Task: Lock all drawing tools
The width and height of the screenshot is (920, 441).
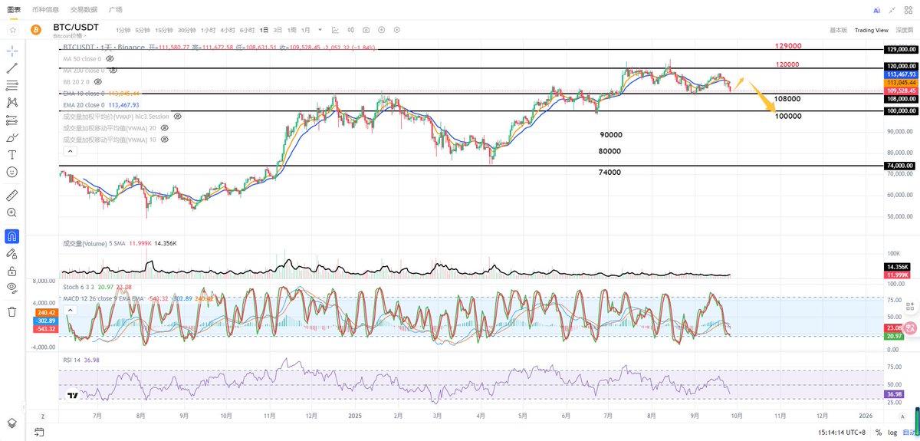Action: pos(12,271)
